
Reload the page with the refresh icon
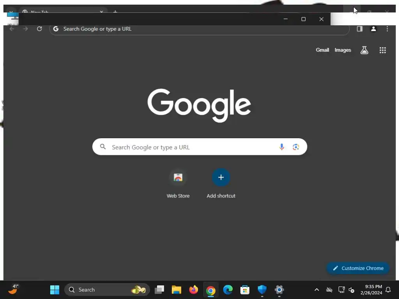pyautogui.click(x=39, y=29)
